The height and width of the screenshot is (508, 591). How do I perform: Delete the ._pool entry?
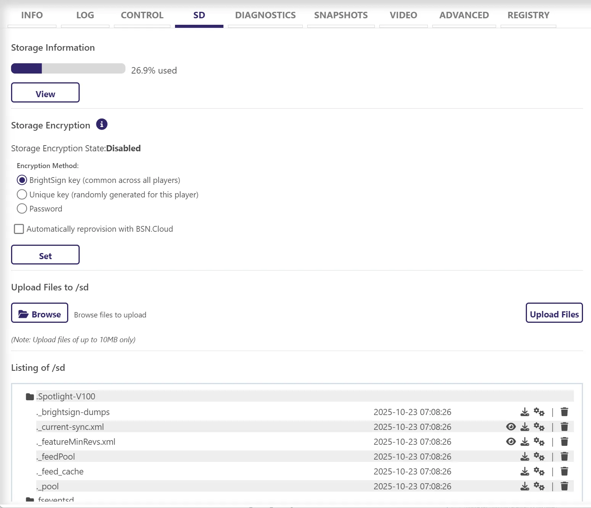point(564,486)
